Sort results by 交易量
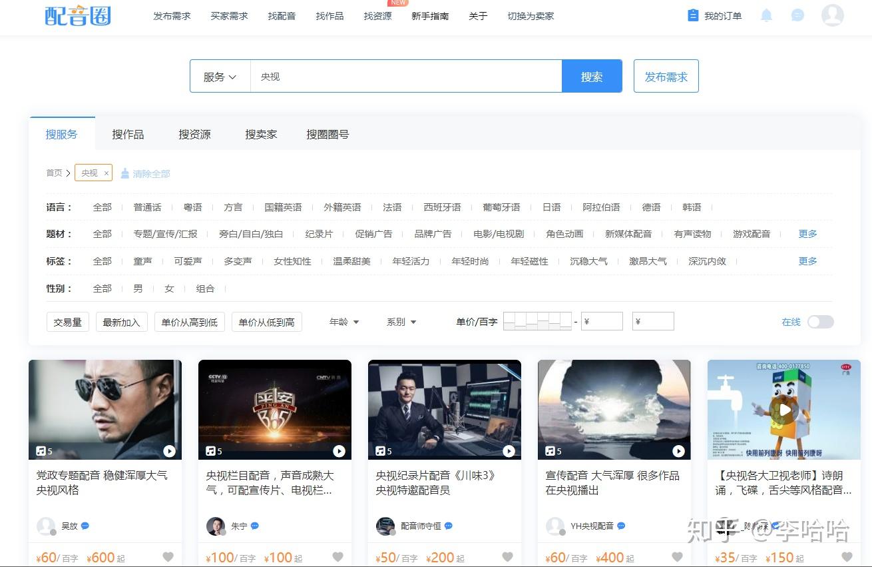872x567 pixels. pos(68,322)
